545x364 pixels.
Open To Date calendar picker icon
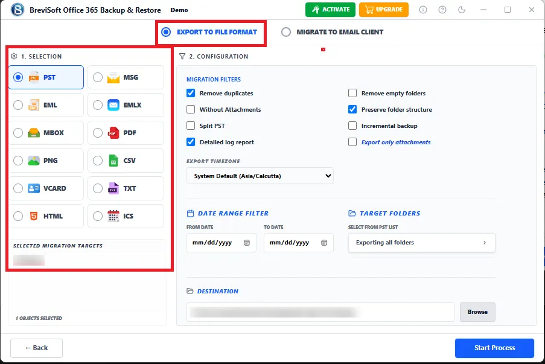pyautogui.click(x=324, y=243)
